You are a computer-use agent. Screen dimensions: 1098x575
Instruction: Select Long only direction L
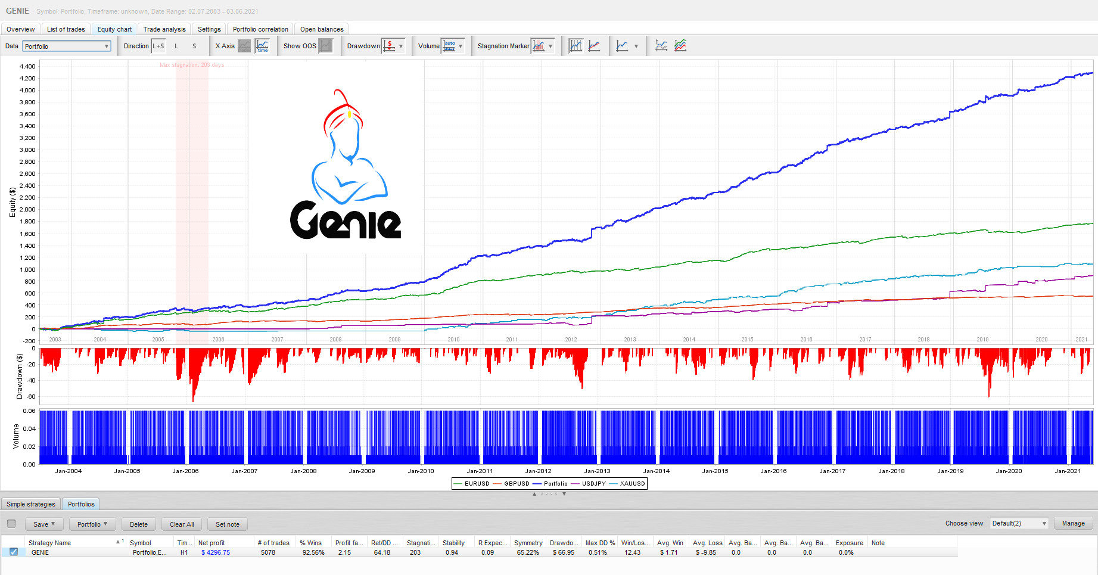click(176, 46)
